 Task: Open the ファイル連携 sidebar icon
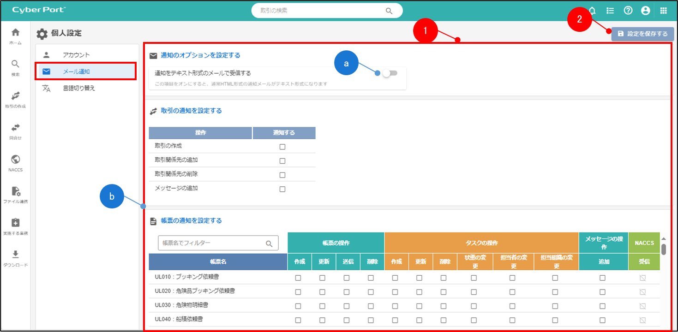(15, 191)
